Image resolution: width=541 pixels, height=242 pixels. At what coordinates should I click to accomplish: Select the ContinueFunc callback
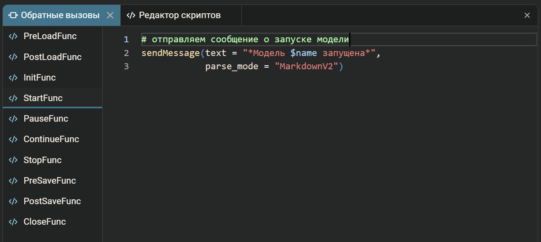click(51, 139)
